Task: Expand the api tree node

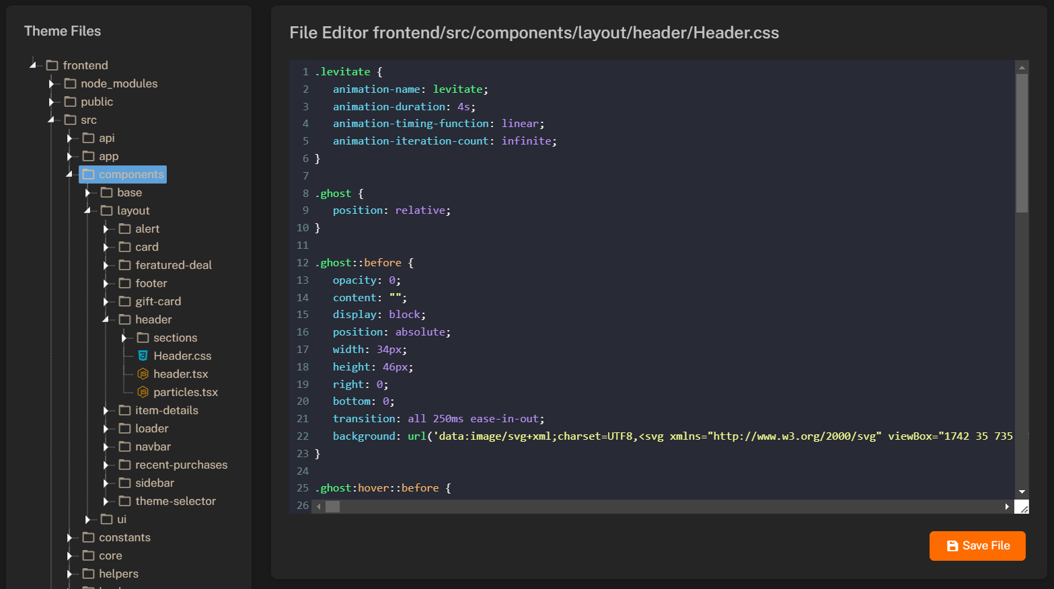Action: 69,138
